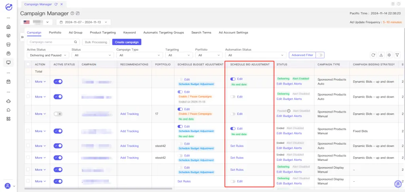Toggle Schedule Bid Adjustment switch in Alert Enabled row
Screen dimensions: 405x192
click(233, 79)
